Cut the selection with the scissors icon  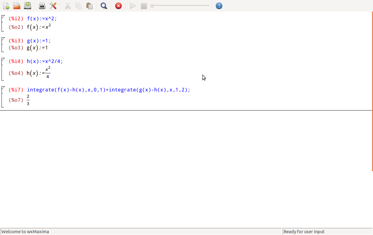coord(68,6)
